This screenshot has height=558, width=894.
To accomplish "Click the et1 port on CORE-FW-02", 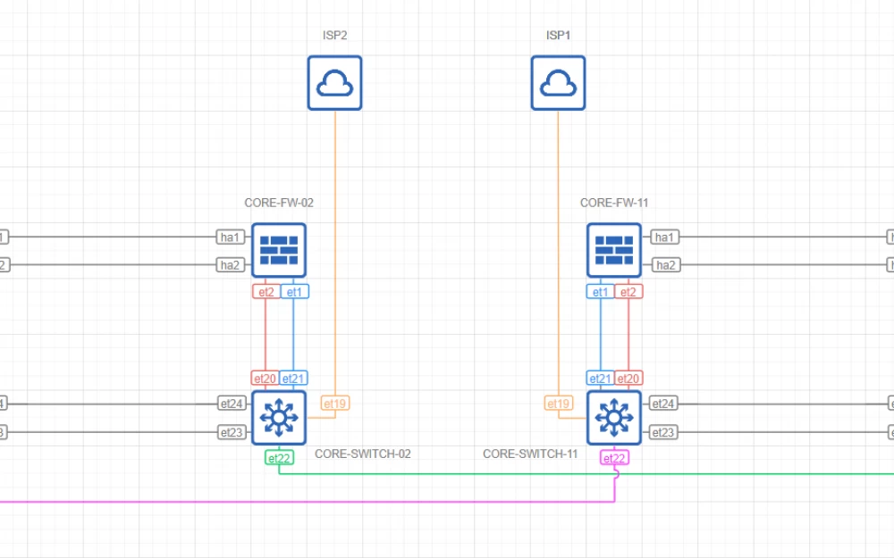I will coord(293,291).
